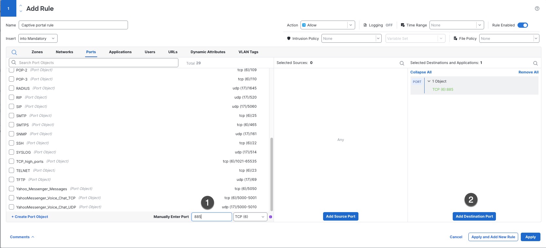Image resolution: width=546 pixels, height=248 pixels.
Task: Open the TCP (6) protocol dropdown
Action: click(250, 217)
